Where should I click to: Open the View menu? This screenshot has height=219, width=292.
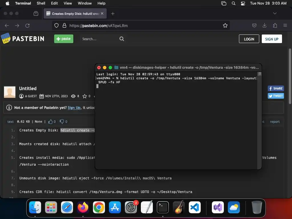point(68,3)
